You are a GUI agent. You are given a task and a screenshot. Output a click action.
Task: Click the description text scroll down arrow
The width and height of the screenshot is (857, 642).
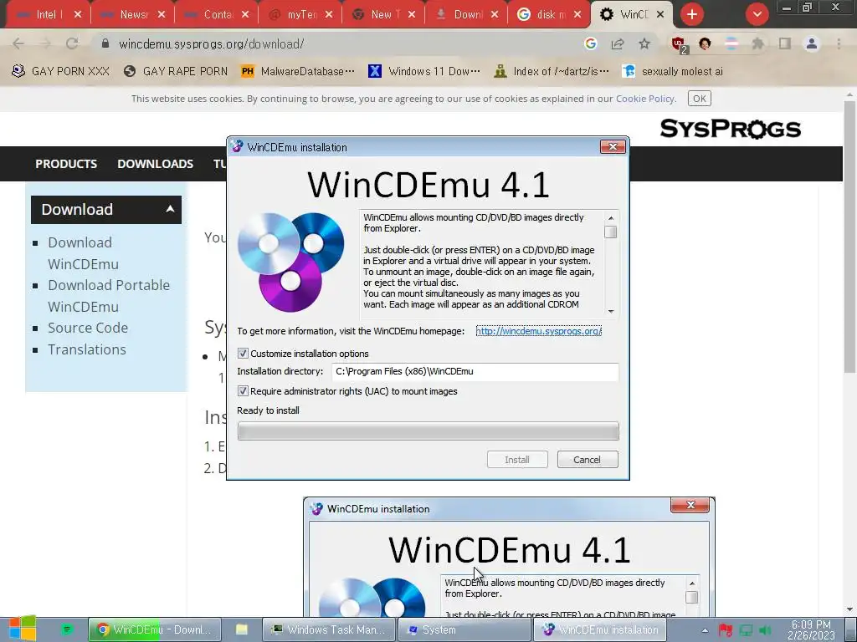[x=611, y=311]
